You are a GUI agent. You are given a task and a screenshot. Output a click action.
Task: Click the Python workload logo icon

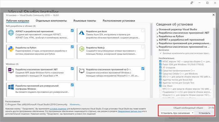(x=11, y=49)
